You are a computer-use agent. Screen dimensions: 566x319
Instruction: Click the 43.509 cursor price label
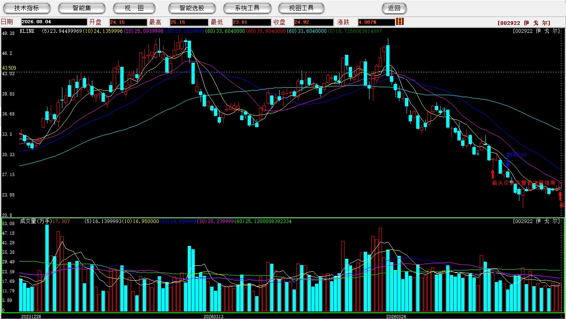pyautogui.click(x=9, y=68)
